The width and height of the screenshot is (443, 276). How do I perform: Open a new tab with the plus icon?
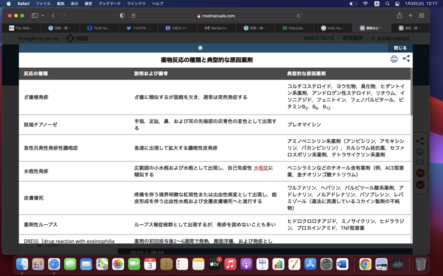click(410, 15)
